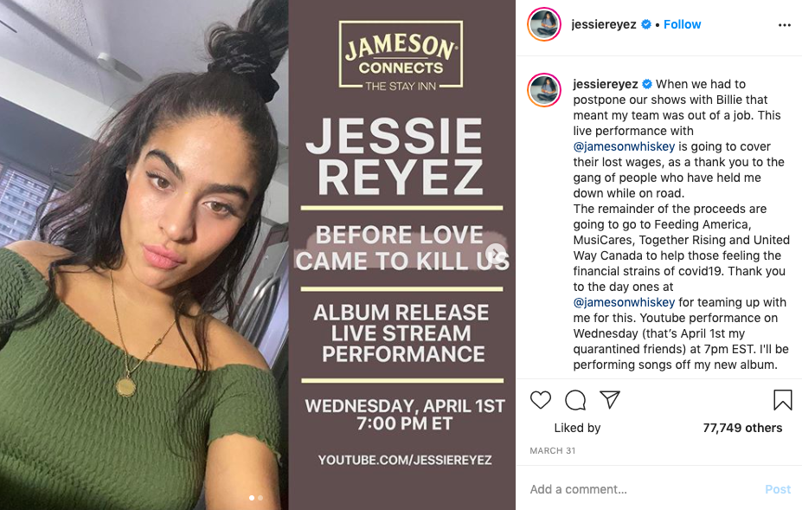This screenshot has width=802, height=510.
Task: Click verified badge next to header username
Action: (x=646, y=24)
